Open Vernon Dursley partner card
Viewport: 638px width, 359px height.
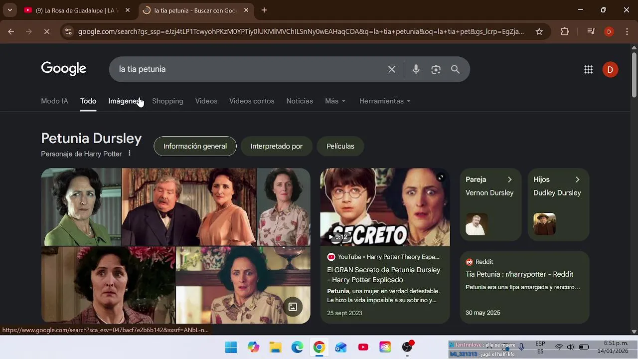coord(490,204)
